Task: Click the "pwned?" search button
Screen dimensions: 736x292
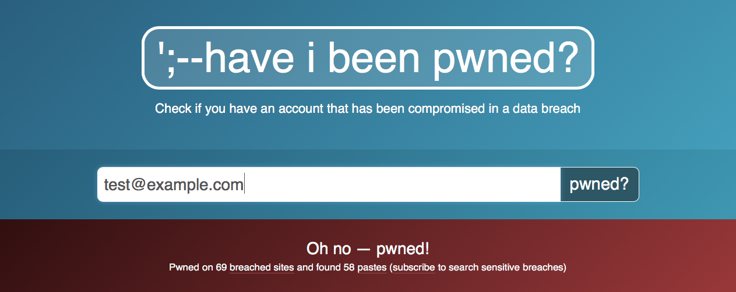Action: click(x=600, y=184)
